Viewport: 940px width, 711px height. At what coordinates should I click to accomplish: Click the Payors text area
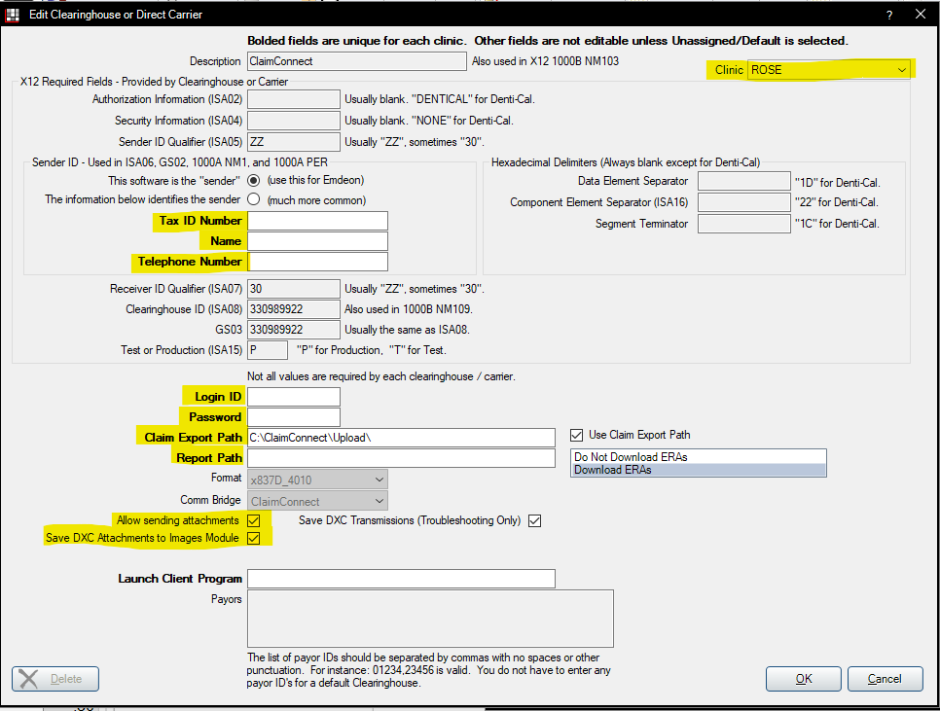(x=430, y=619)
